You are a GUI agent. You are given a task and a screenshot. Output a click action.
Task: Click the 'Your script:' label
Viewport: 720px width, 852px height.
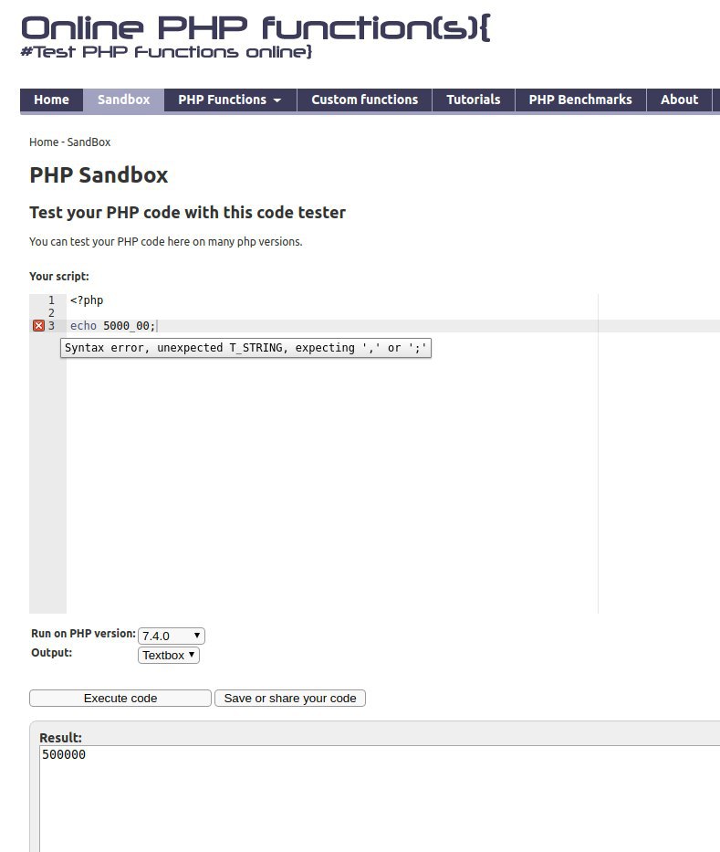click(x=59, y=276)
